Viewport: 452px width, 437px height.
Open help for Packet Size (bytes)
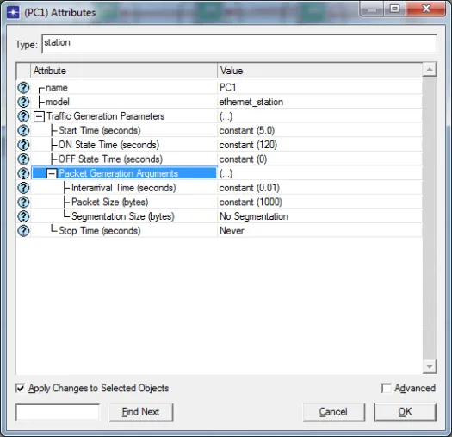(x=23, y=202)
